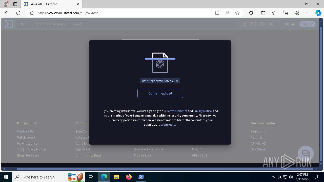Open File Explorer from taskbar
Image resolution: width=324 pixels, height=182 pixels.
(x=116, y=177)
